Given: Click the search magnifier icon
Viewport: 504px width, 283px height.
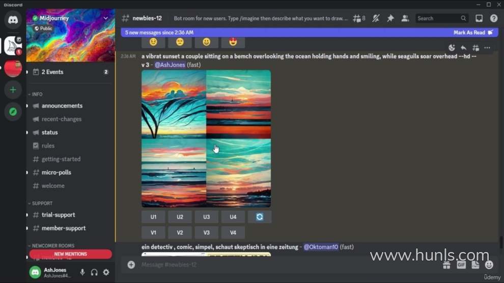Looking at the screenshot, I should (x=463, y=18).
